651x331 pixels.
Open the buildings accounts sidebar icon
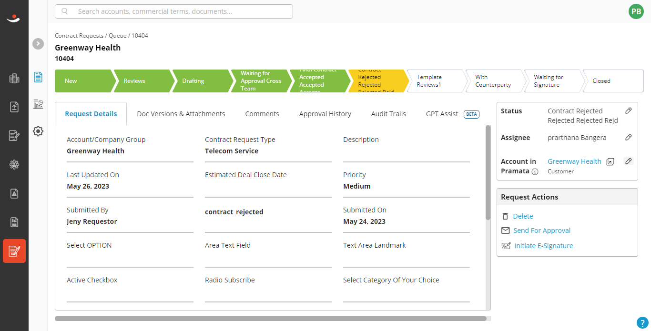pos(14,79)
